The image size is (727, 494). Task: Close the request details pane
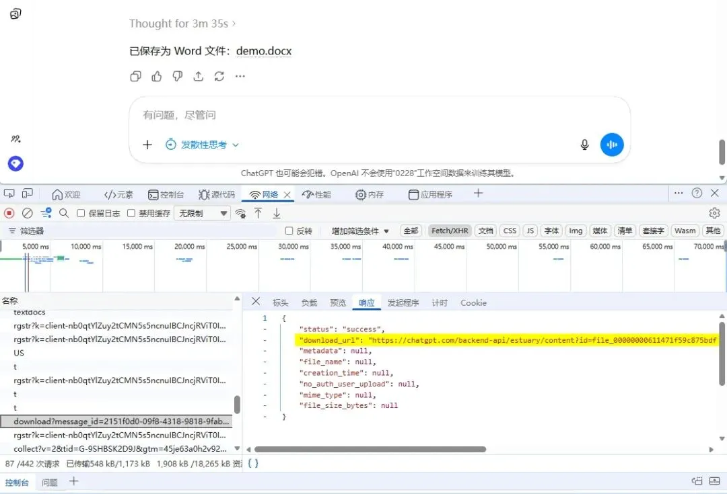(256, 301)
